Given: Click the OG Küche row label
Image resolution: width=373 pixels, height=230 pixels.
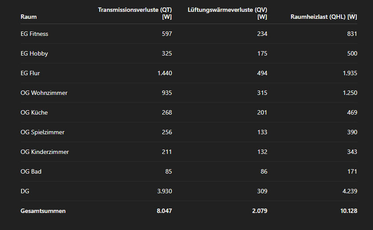Looking at the screenshot, I should (34, 112).
